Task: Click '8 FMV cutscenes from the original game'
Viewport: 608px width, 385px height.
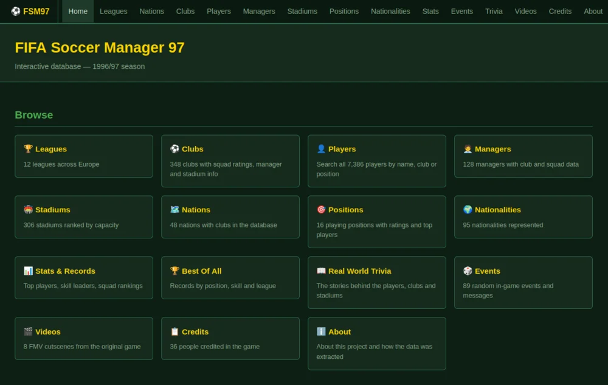Action: 82,347
